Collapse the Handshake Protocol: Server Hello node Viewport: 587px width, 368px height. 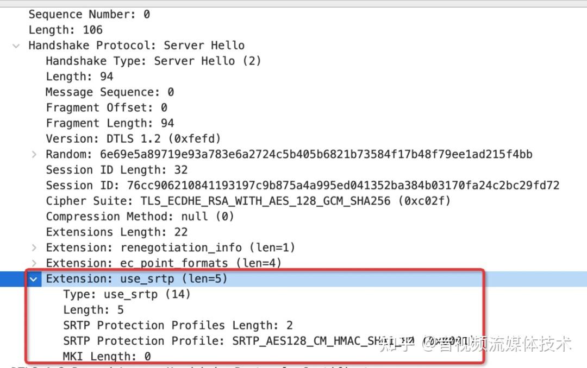[x=16, y=45]
